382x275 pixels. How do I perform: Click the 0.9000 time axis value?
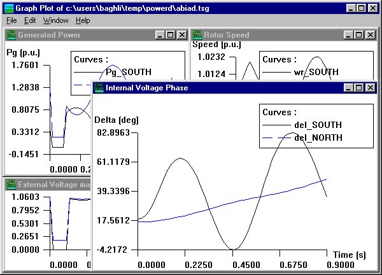[341, 265]
